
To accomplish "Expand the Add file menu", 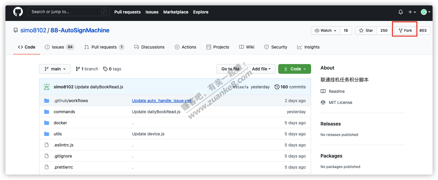I will coord(261,69).
